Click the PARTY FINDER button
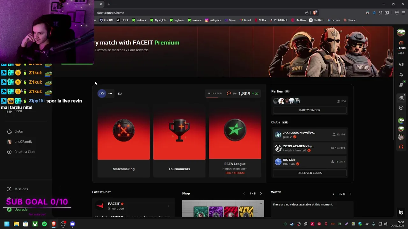Viewport: 408px width, 229px height. 310,110
